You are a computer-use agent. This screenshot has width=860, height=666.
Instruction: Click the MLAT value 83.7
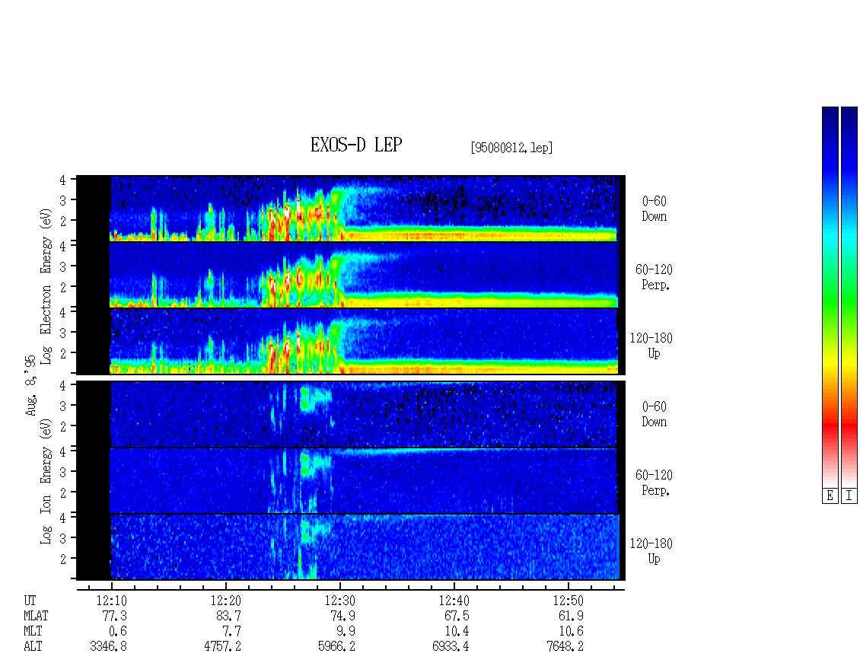point(228,616)
